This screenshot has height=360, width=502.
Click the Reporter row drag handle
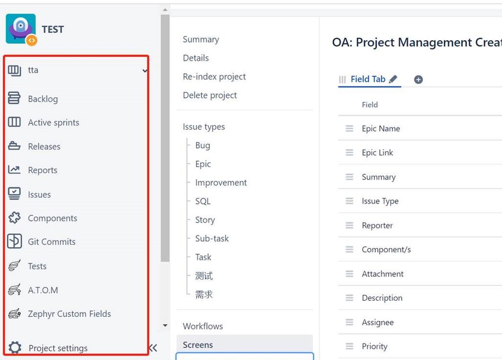pyautogui.click(x=349, y=225)
